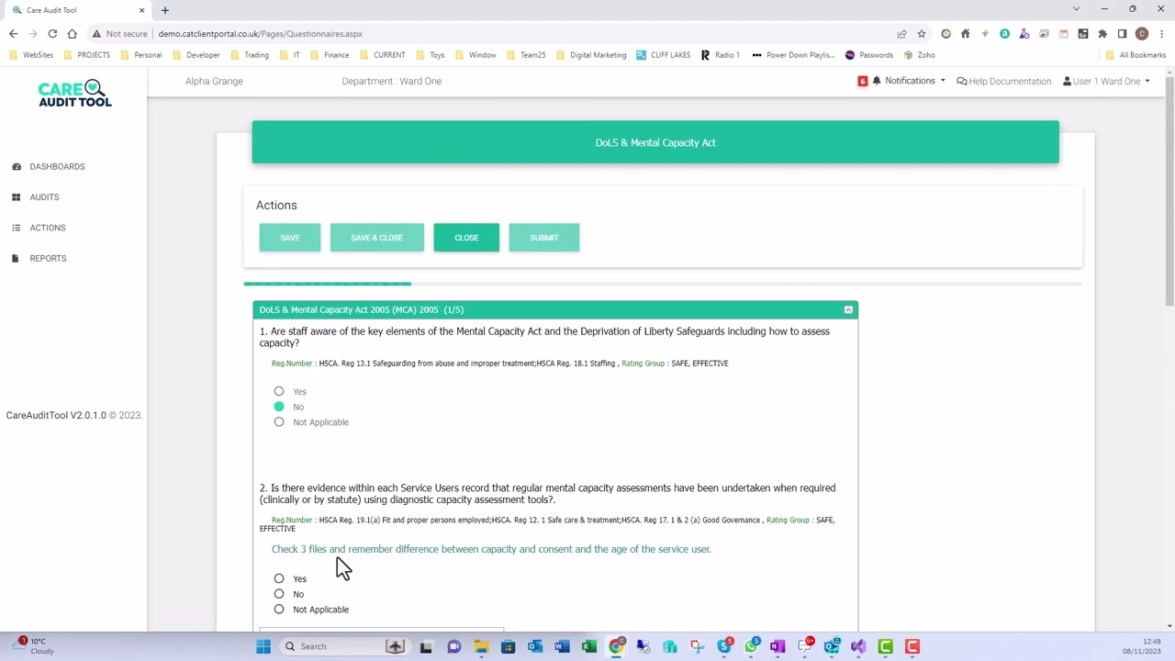Bookmark this page with the star icon

coord(922,34)
